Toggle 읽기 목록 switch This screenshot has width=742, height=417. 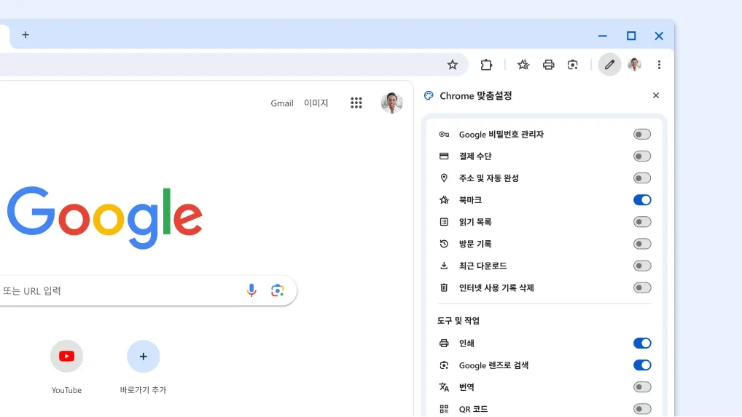coord(642,222)
